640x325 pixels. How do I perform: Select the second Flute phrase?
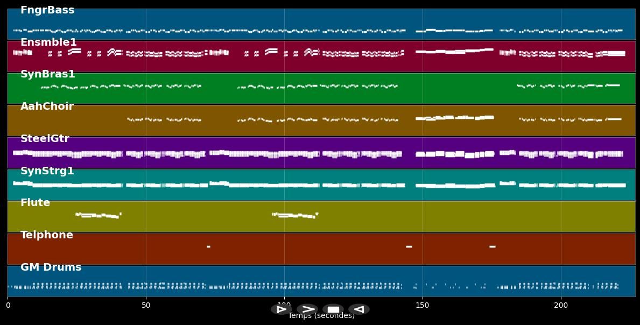click(295, 215)
